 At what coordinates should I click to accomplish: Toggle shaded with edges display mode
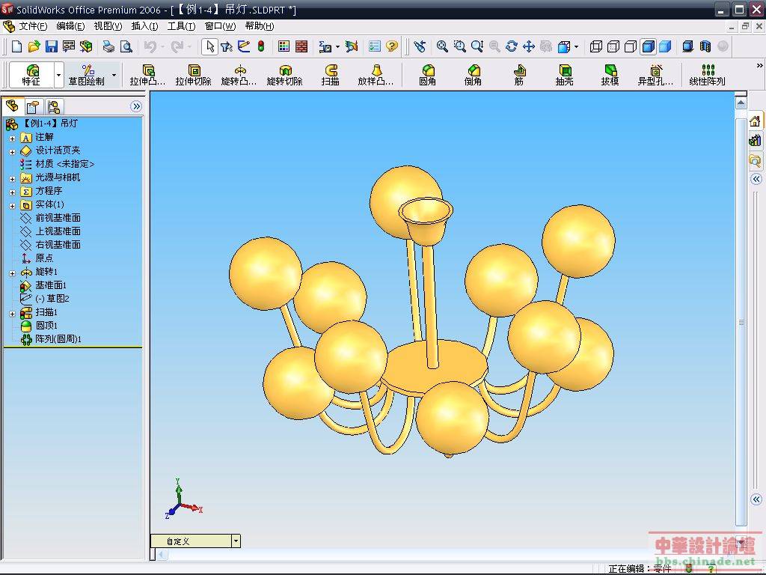pyautogui.click(x=648, y=46)
